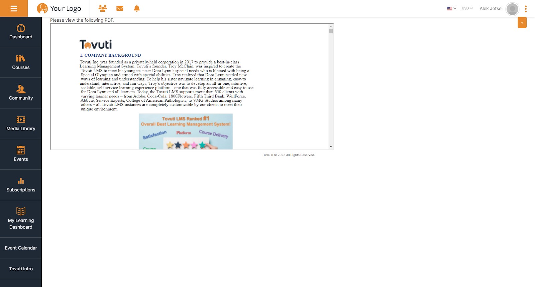Open Community in sidebar
Screen dimensions: 535x287
tap(21, 93)
